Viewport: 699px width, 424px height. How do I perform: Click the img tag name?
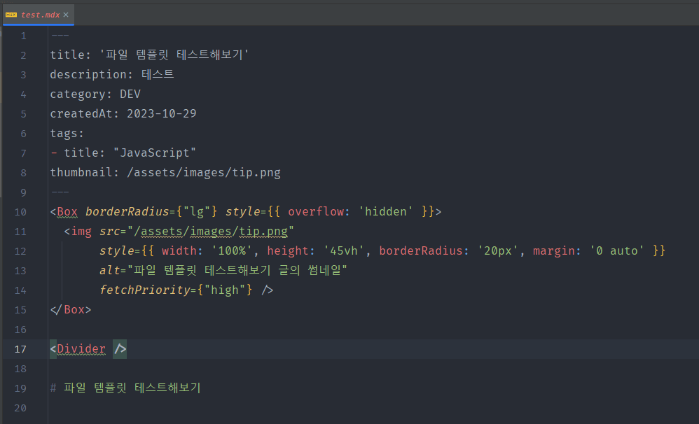coord(81,231)
